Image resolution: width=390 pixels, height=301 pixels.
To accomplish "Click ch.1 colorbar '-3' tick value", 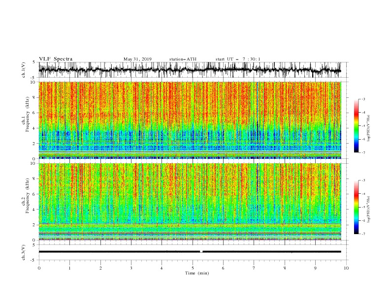I will tap(363, 99).
